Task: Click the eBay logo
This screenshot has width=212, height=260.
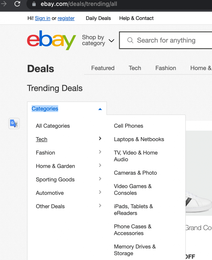Action: click(x=51, y=40)
